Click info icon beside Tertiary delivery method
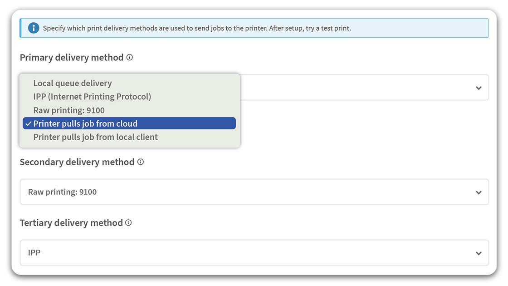 128,223
